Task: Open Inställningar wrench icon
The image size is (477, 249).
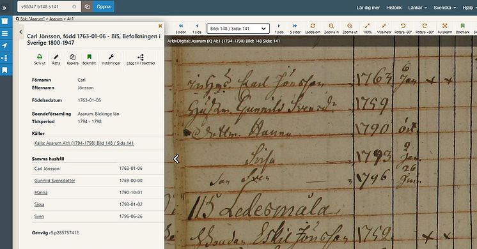Action: click(x=111, y=59)
